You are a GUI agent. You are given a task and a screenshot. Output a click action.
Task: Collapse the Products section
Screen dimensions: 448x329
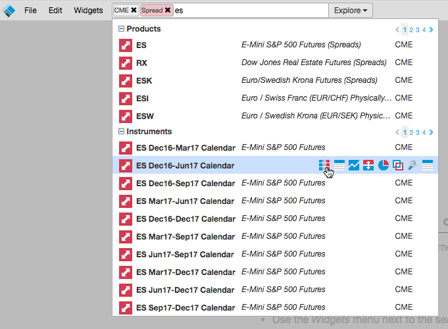point(121,28)
